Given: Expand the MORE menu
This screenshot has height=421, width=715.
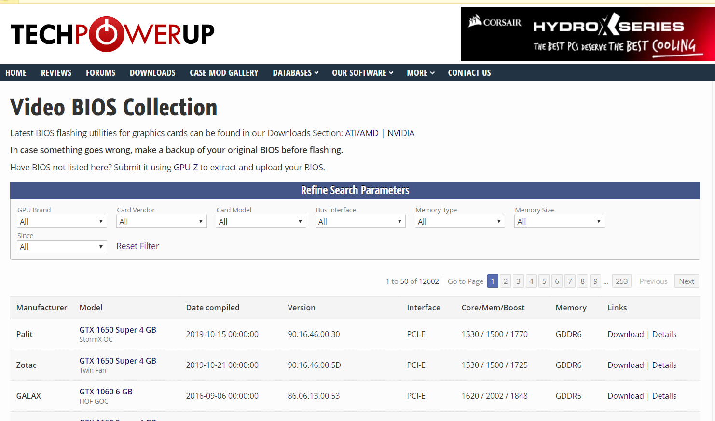Looking at the screenshot, I should pos(420,73).
